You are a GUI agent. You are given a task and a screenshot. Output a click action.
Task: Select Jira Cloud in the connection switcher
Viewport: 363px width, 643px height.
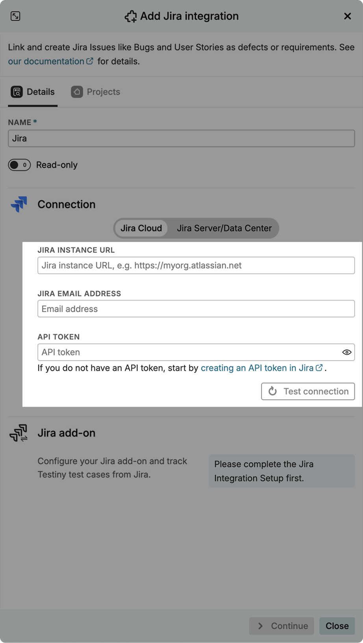pos(141,228)
